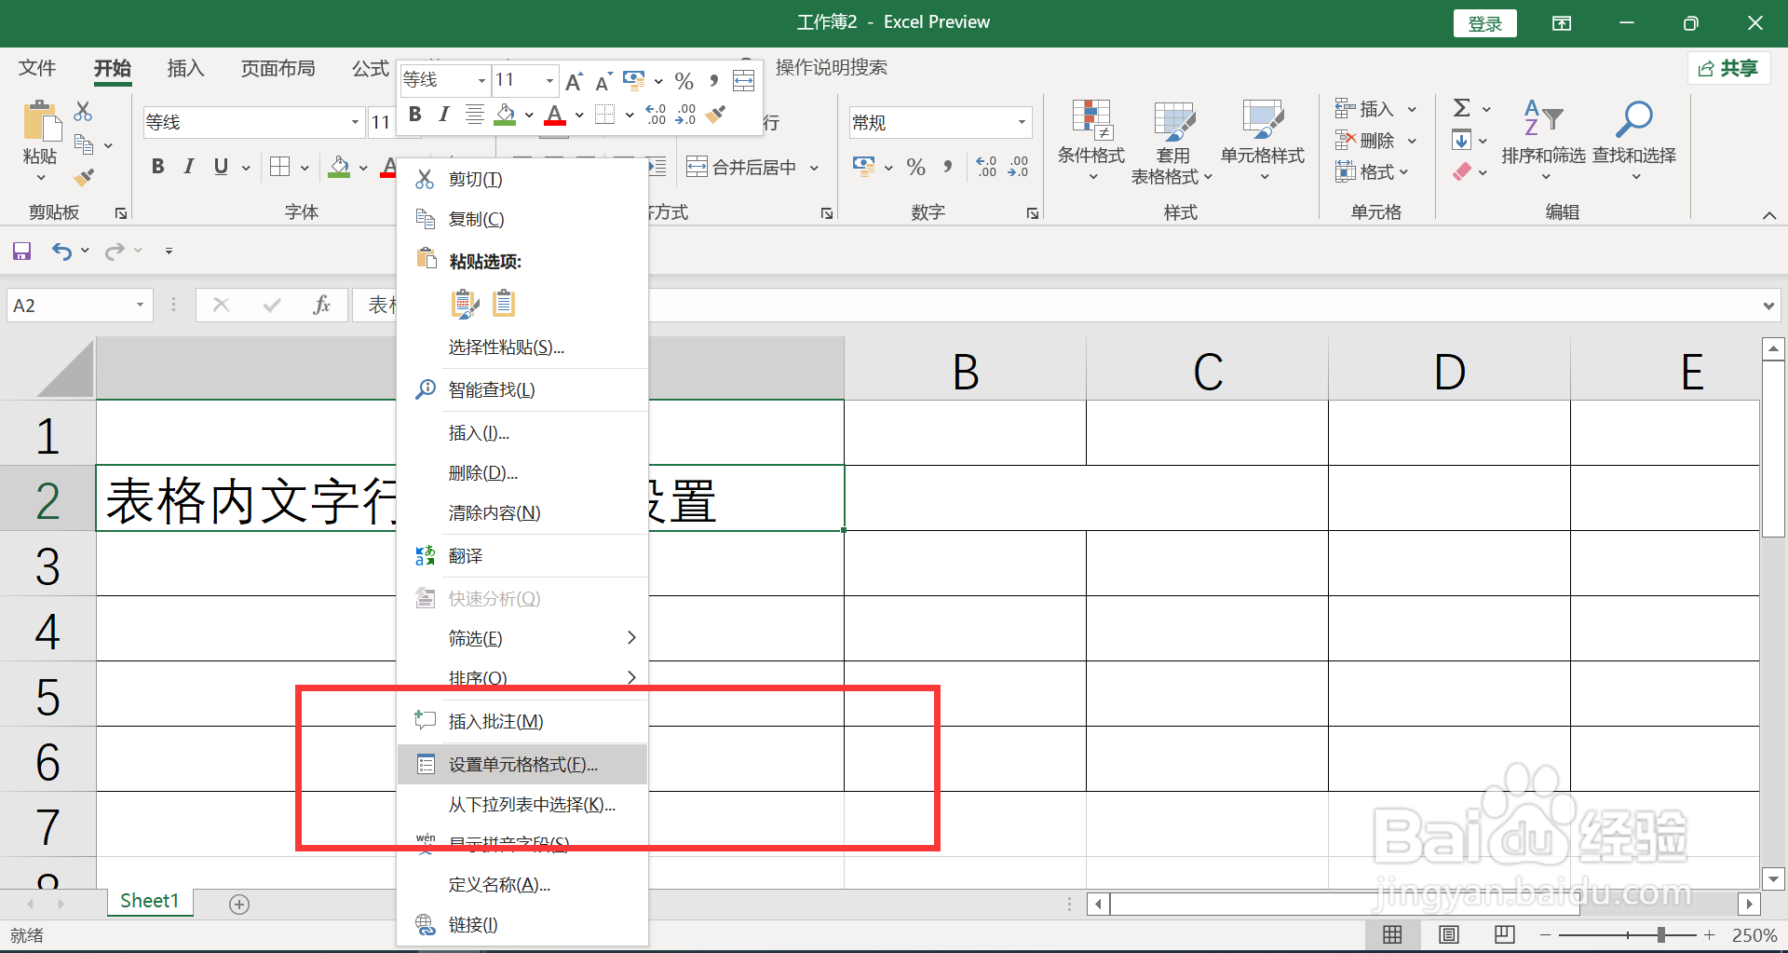Screen dimensions: 1788x953
Task: Click the fill color bucket in ribbon
Action: pyautogui.click(x=340, y=167)
